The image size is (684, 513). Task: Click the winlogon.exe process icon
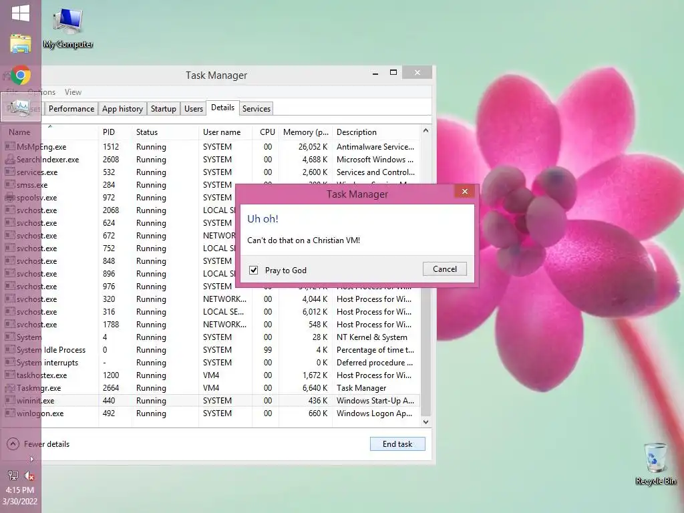pos(9,413)
